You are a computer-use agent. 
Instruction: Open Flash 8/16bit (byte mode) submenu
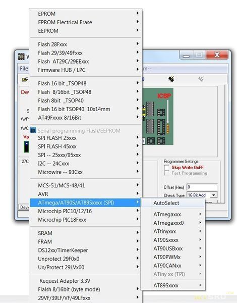pyautogui.click(x=86, y=289)
